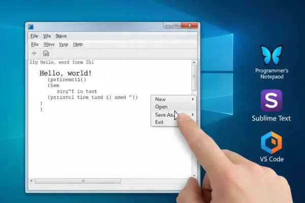Click the app icon in the title bar
Viewport: 305px width, 203px height.
30,26
